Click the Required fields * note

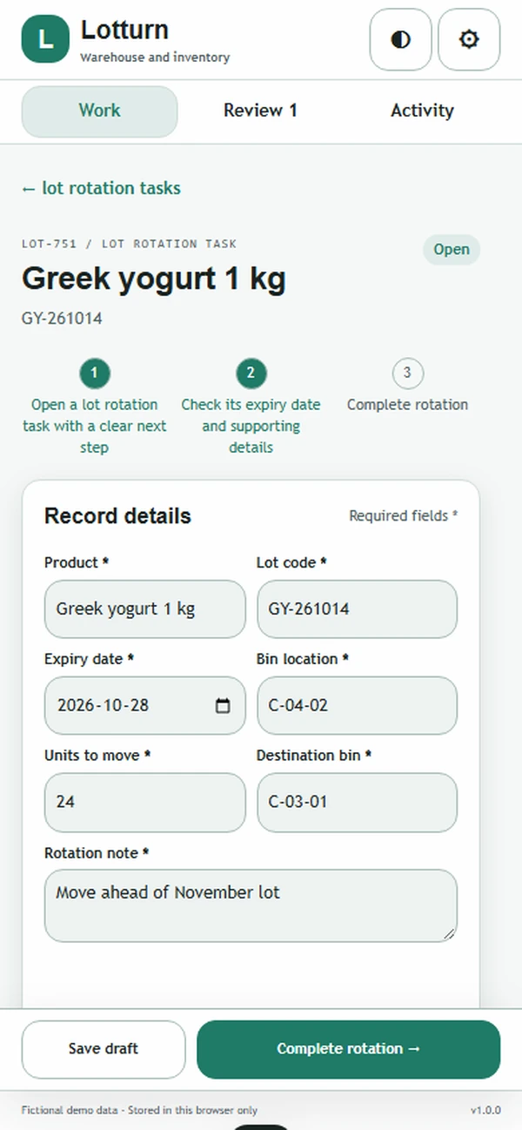(404, 515)
